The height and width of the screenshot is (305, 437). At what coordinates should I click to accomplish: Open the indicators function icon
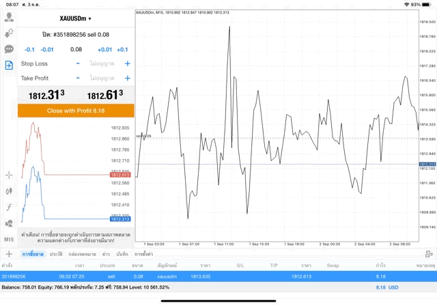[9, 207]
